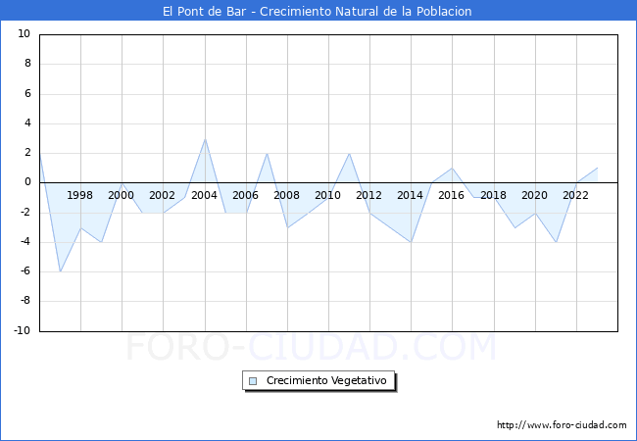Image resolution: width=637 pixels, height=441 pixels.
Task: Select the 2000 x-axis year label
Action: [122, 195]
